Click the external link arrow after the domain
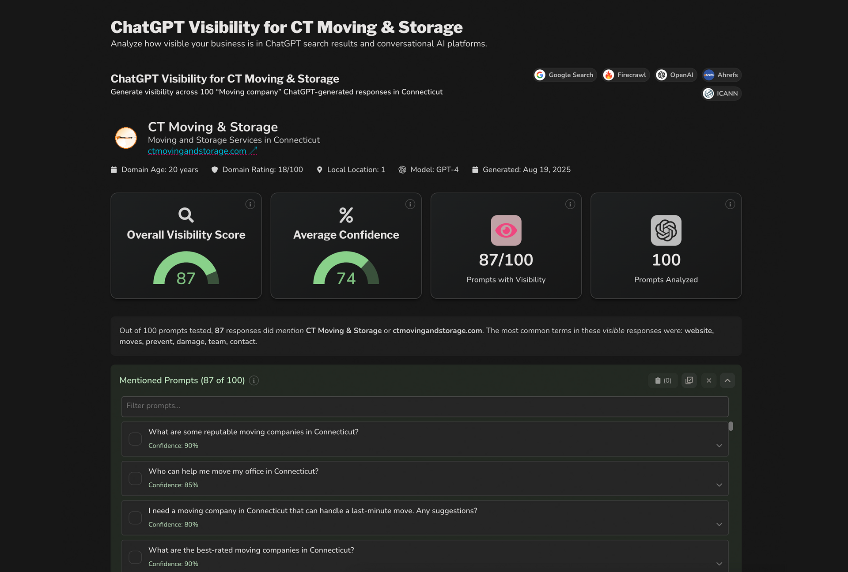Viewport: 848px width, 572px height. pyautogui.click(x=253, y=151)
